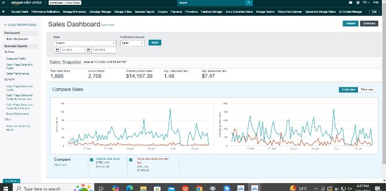The height and width of the screenshot is (191, 386).
Task: Open Campaign Manager shortcut
Action: coord(100,12)
